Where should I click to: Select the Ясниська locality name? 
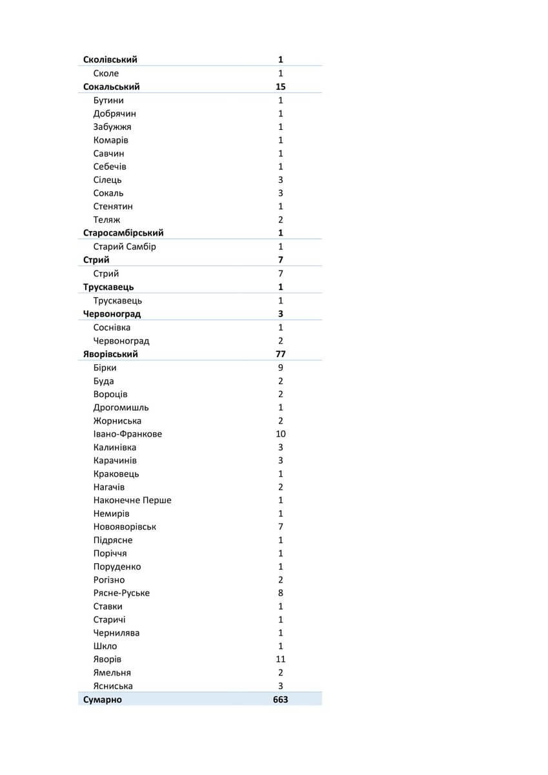(x=113, y=686)
